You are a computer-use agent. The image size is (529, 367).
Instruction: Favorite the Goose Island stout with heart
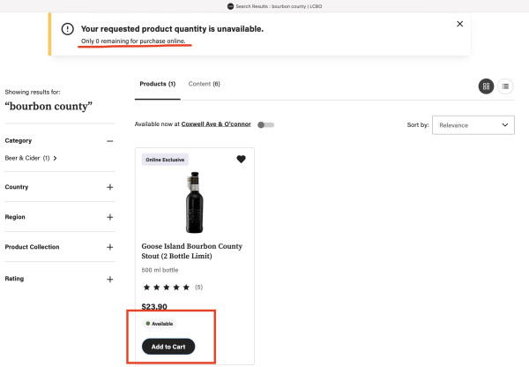[x=241, y=159]
